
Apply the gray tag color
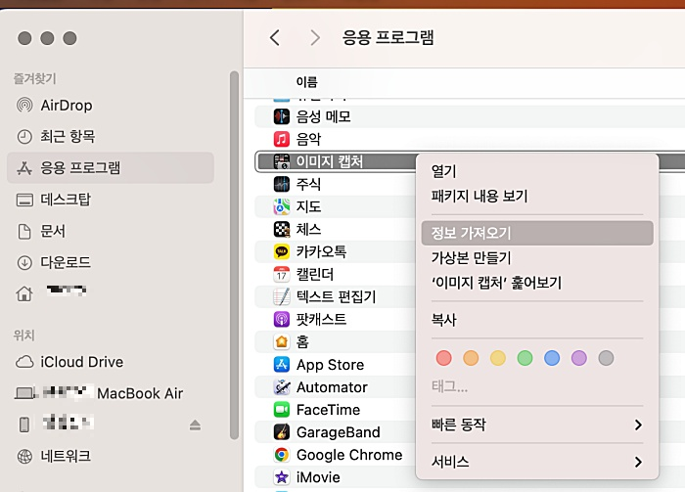(607, 358)
